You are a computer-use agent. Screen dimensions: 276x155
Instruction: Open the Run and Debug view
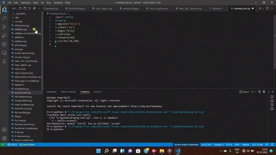tap(4, 35)
